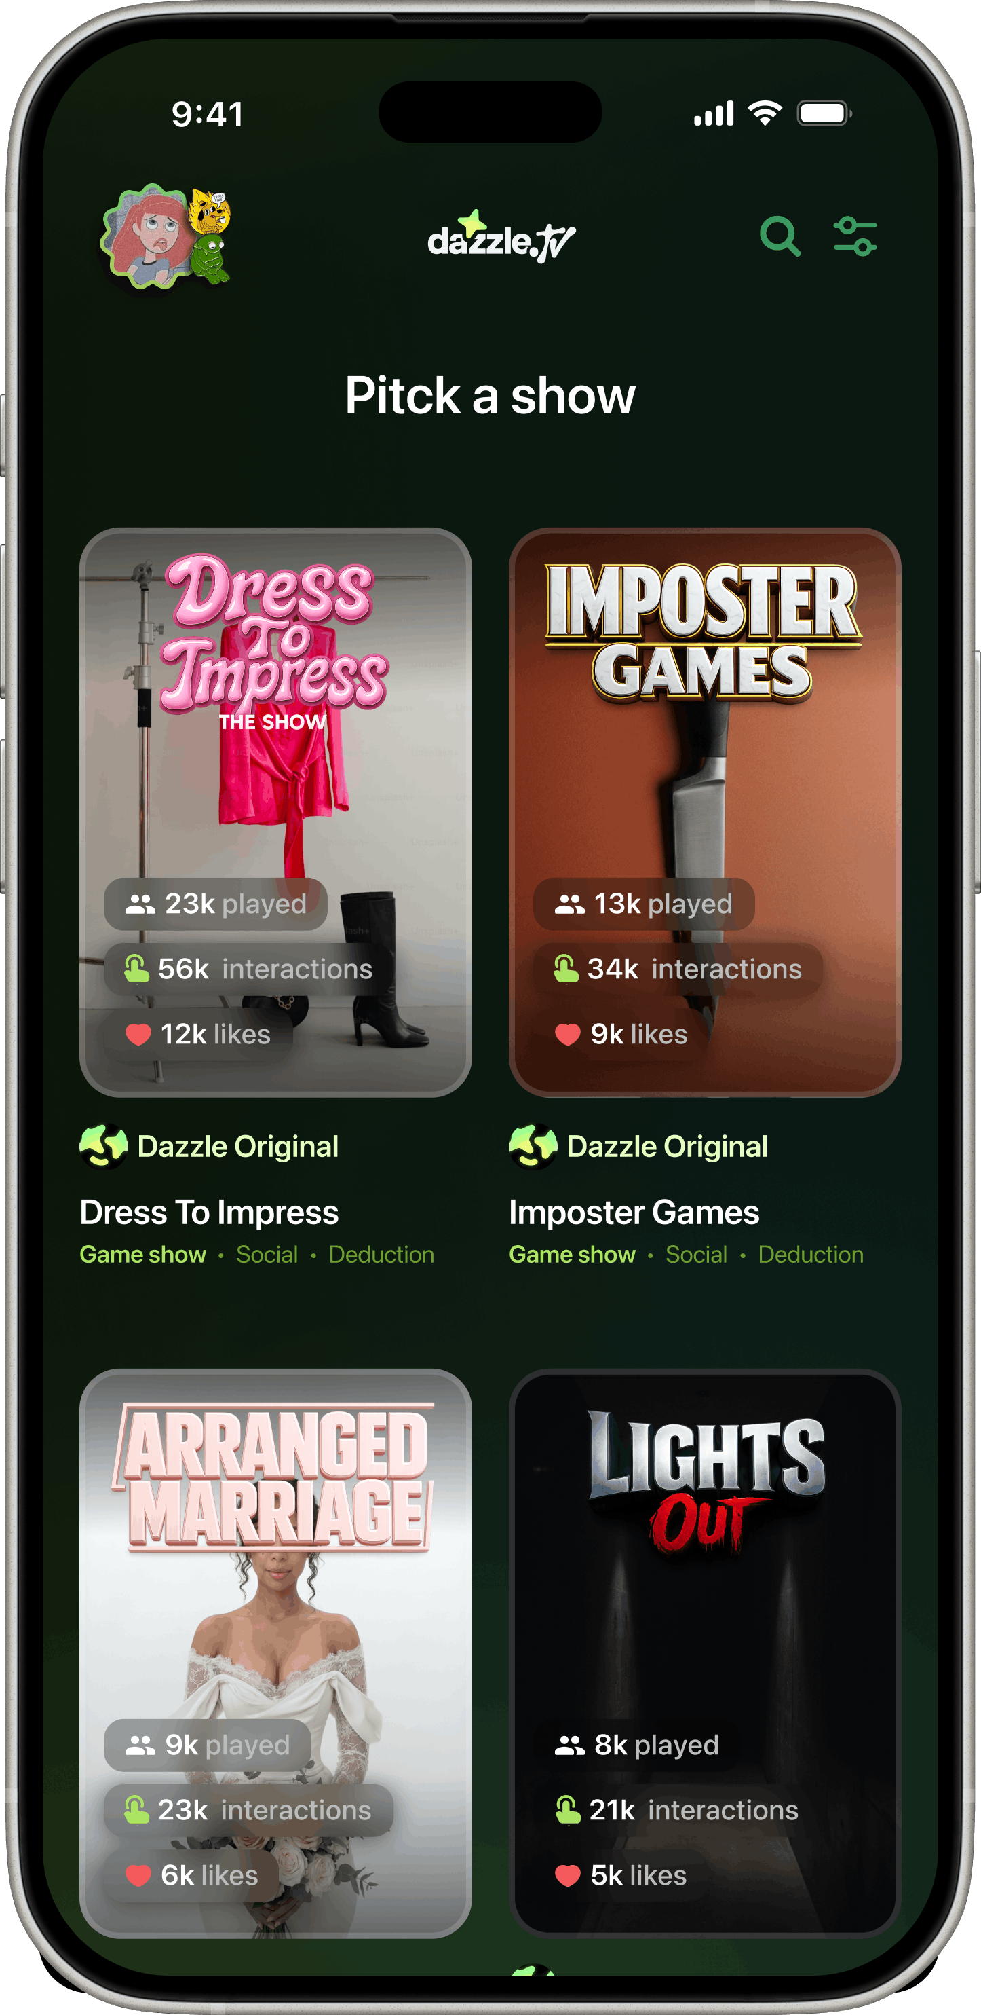Screen dimensions: 981x2015
Task: Open the Imposter Games show poster
Action: [704, 812]
